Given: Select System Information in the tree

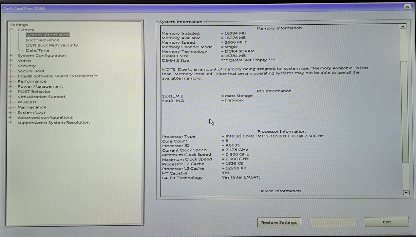Looking at the screenshot, I should 48,35.
